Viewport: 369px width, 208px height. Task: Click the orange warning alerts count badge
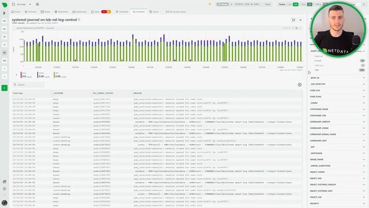pos(108,12)
